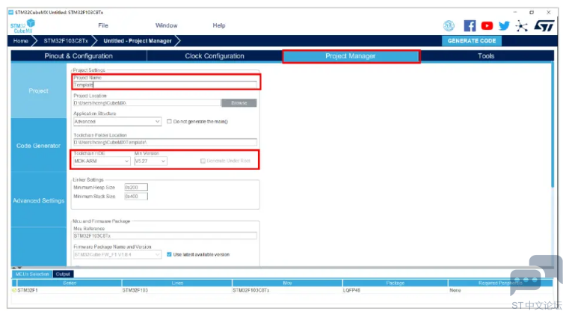Open the Twitter icon link
569x317 pixels.
pyautogui.click(x=504, y=25)
